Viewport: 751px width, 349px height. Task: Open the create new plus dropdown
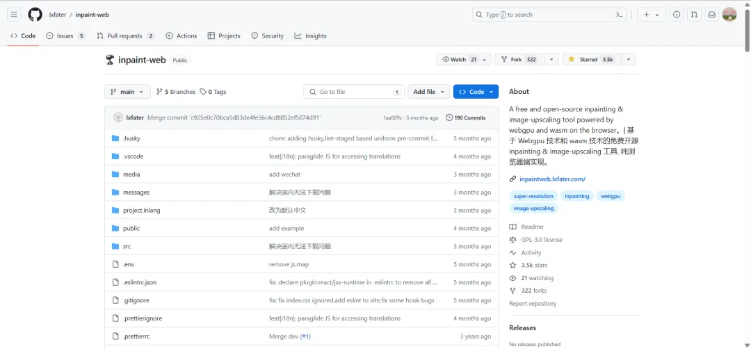651,15
